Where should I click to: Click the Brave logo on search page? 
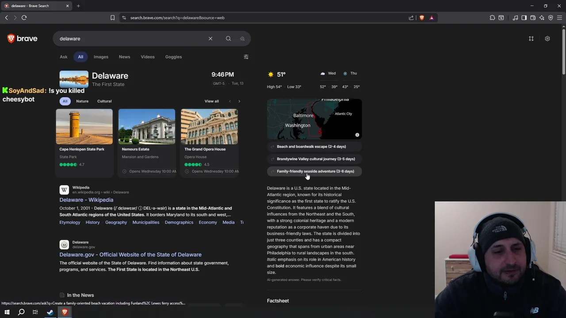point(23,38)
